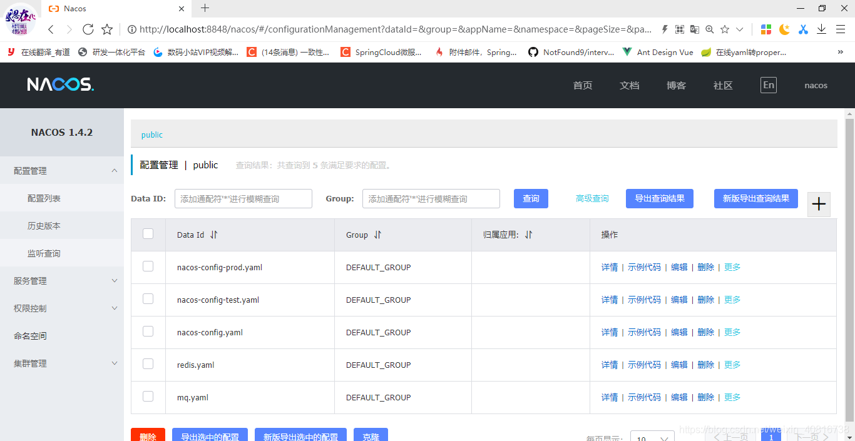Open 博客 in the top navigation
This screenshot has height=441, width=855.
[677, 86]
